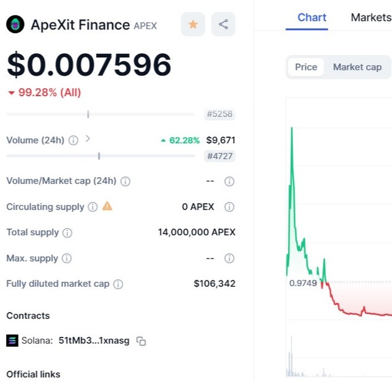The width and height of the screenshot is (392, 392).
Task: Copy the Solana contract address
Action: pyautogui.click(x=141, y=341)
